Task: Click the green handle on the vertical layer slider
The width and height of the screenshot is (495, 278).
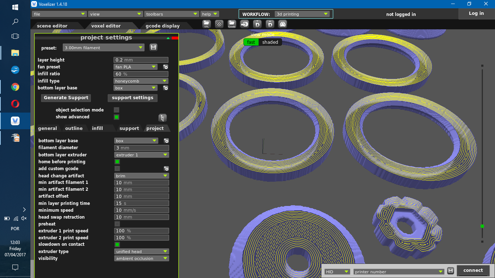Action: (x=482, y=226)
